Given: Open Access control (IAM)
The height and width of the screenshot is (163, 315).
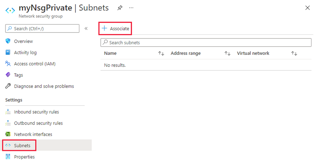Looking at the screenshot, I should (35, 64).
